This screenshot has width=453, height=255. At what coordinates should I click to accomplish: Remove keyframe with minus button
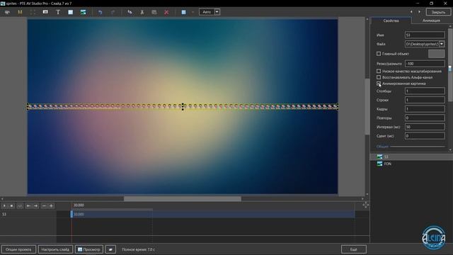click(x=44, y=206)
